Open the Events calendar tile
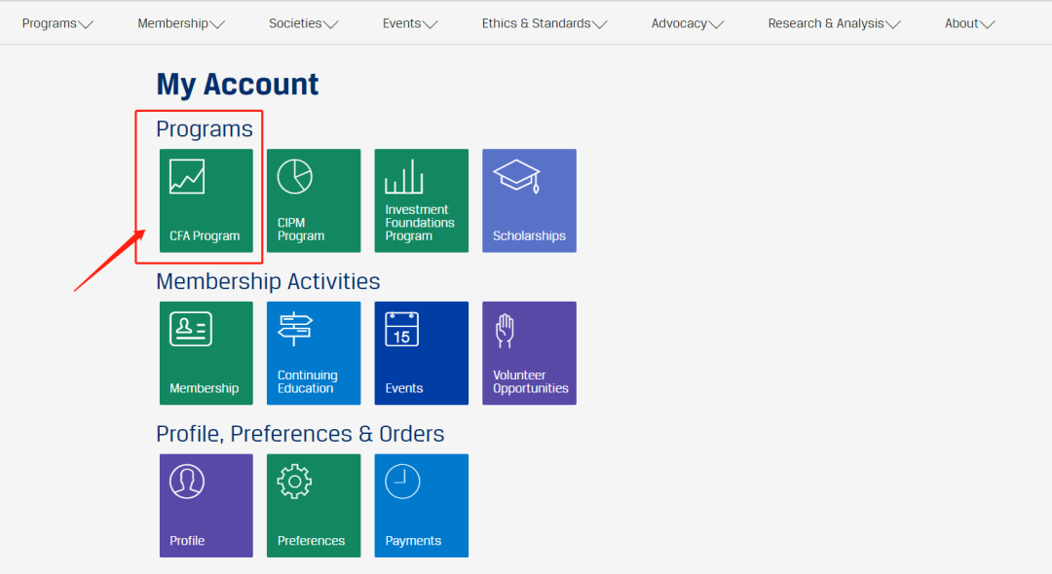This screenshot has width=1052, height=574. [x=421, y=352]
